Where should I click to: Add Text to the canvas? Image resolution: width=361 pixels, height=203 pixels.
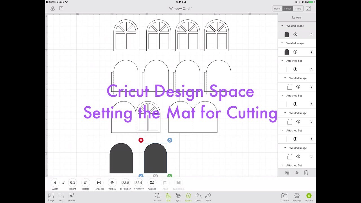pos(61,197)
